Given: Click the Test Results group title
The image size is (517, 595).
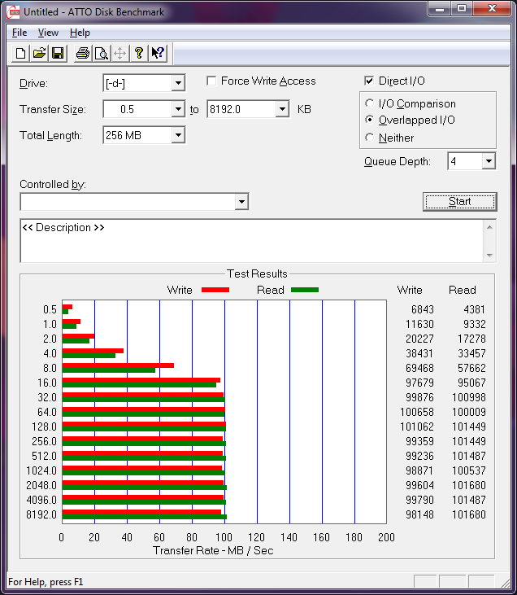Looking at the screenshot, I should pyautogui.click(x=257, y=273).
